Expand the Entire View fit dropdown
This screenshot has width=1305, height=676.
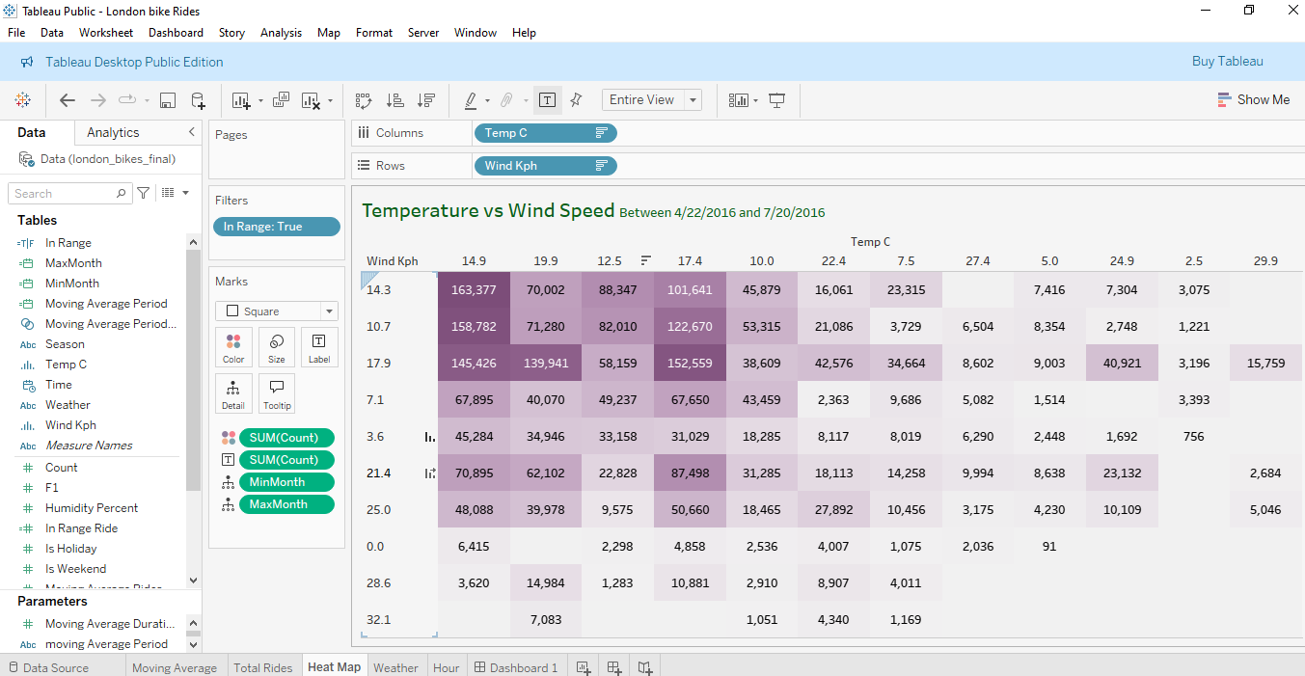[693, 100]
